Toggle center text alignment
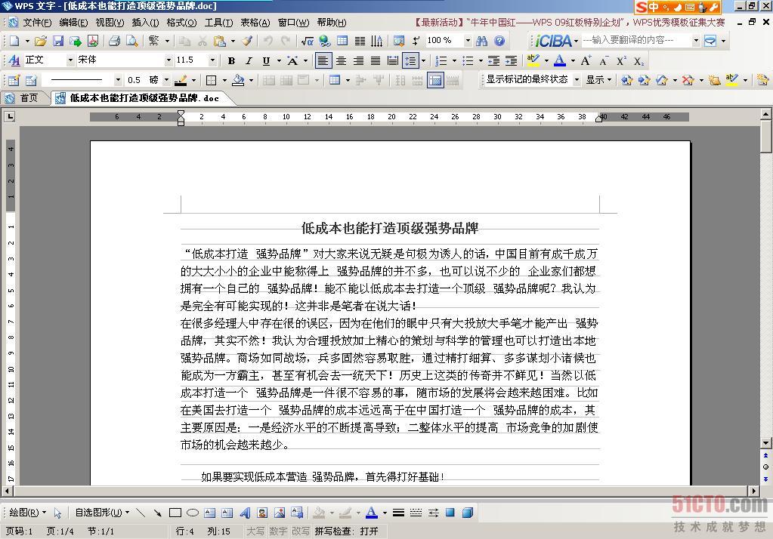The width and height of the screenshot is (773, 539). [x=341, y=60]
